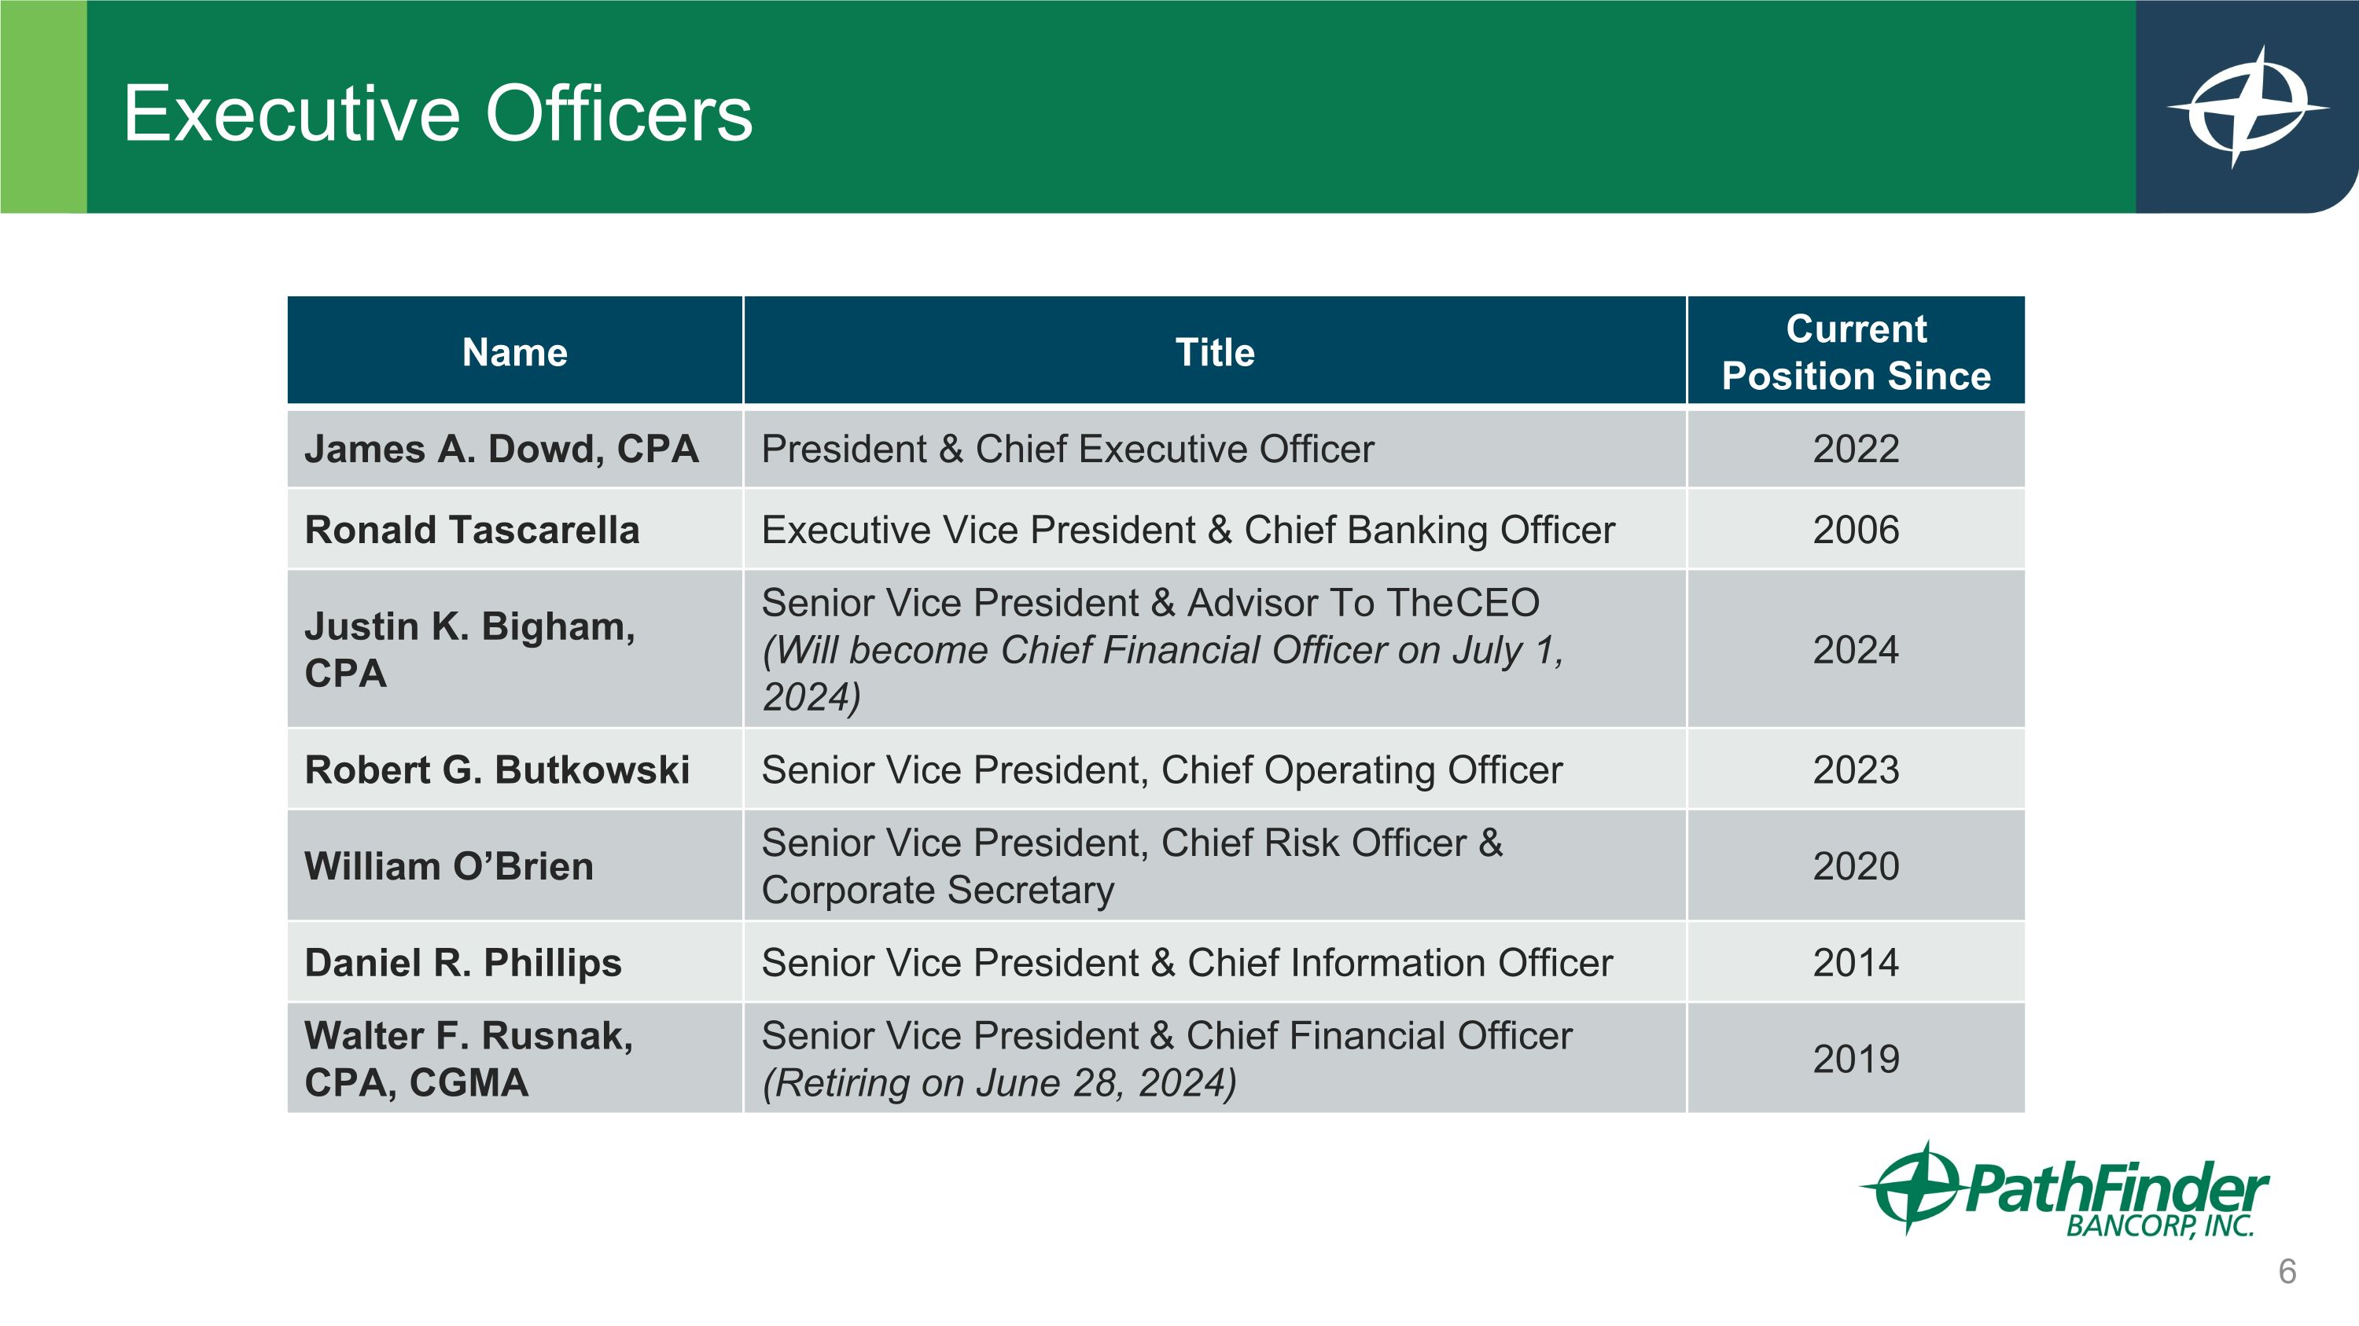The width and height of the screenshot is (2359, 1326).
Task: Click the James A. Dowd, CPA name cell
Action: click(x=502, y=450)
